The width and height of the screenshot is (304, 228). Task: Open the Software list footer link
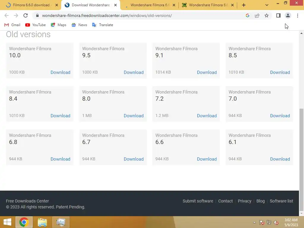point(281,201)
